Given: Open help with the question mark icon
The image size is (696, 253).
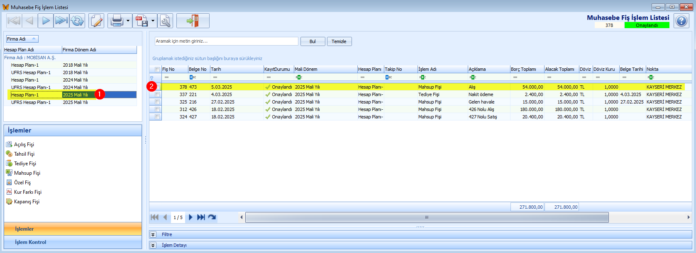Looking at the screenshot, I should 681,21.
